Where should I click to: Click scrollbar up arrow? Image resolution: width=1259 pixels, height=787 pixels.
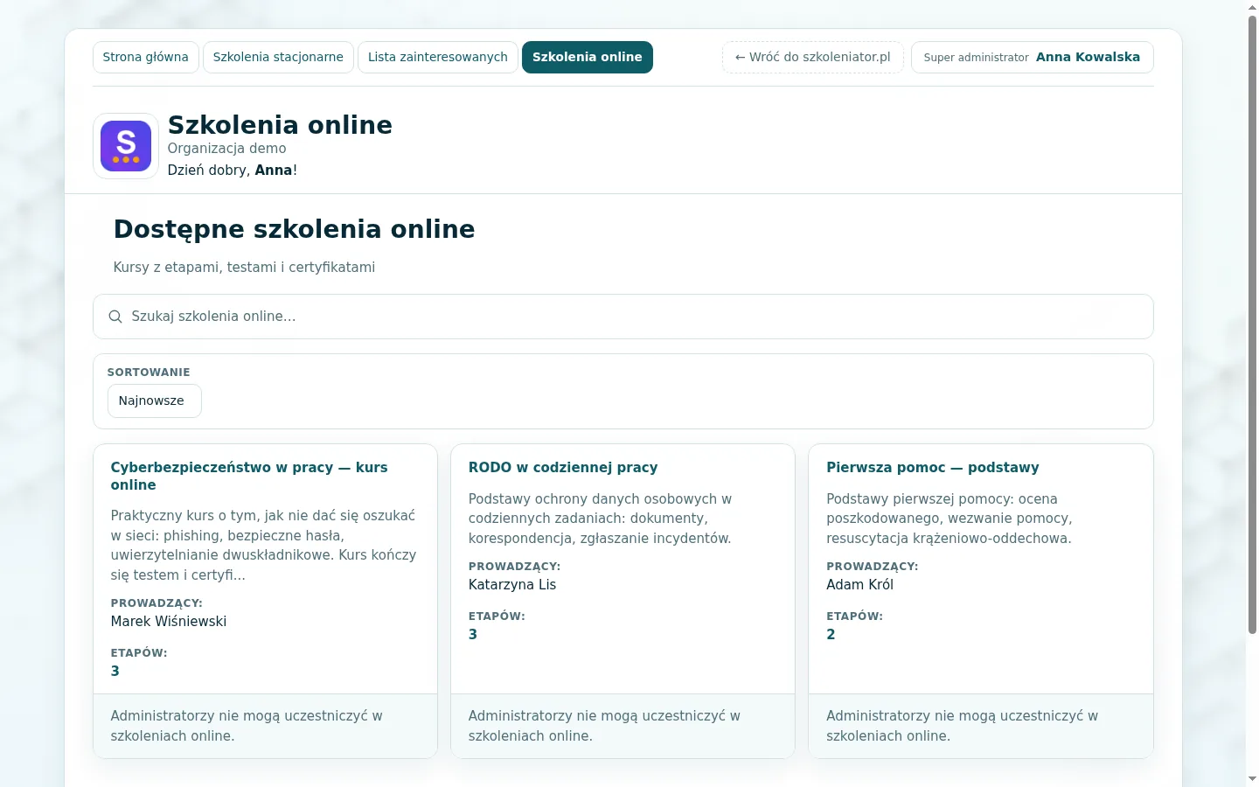(x=1252, y=7)
